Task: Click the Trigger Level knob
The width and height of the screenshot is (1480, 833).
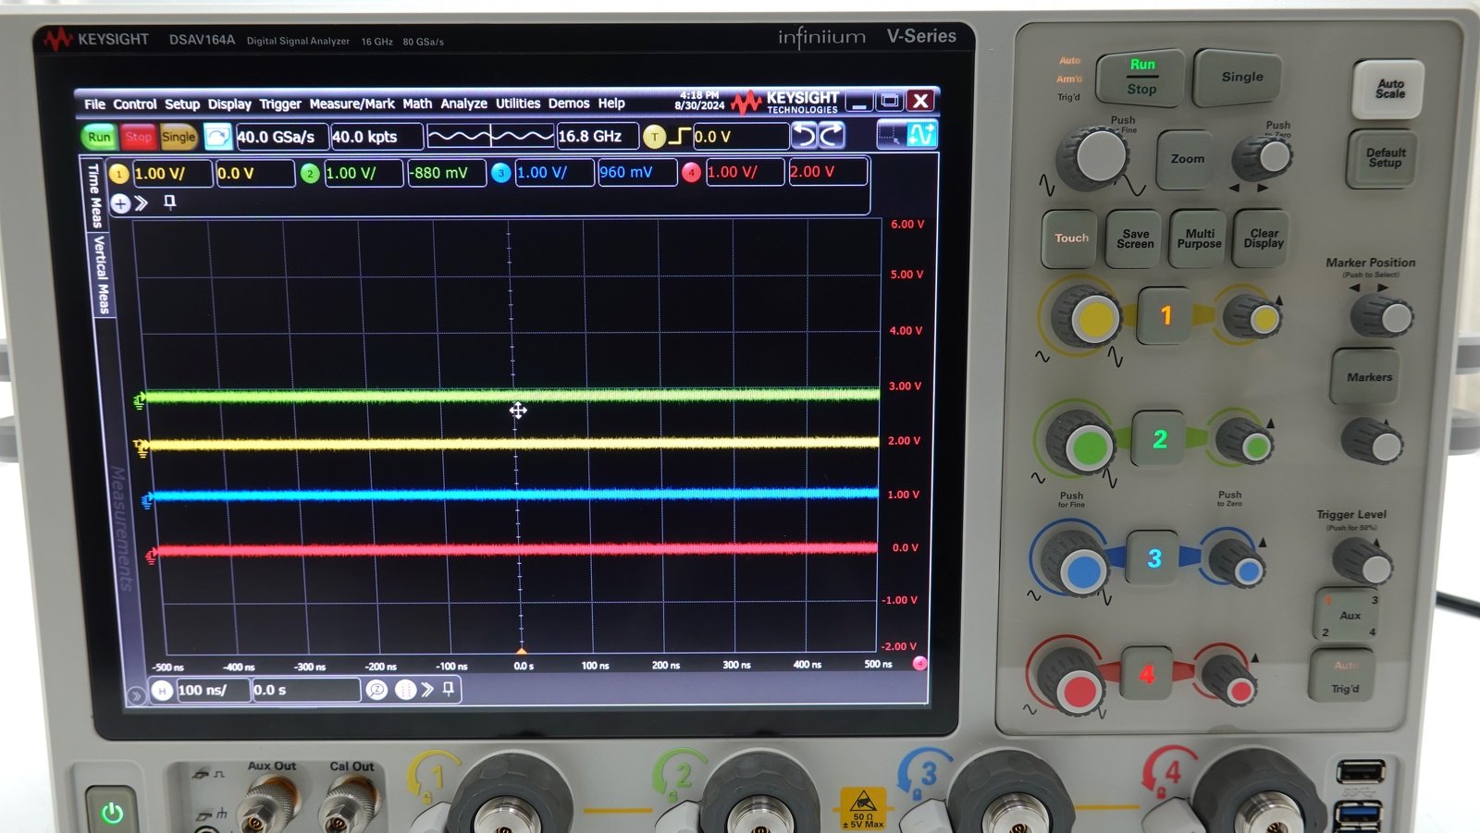Action: [1363, 559]
